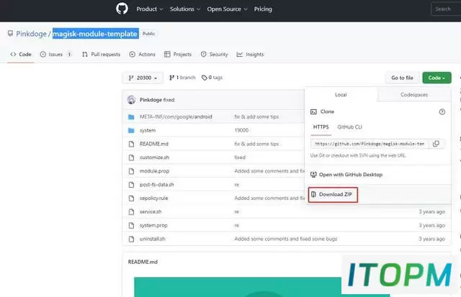The height and width of the screenshot is (297, 461).
Task: Open the service.sh file
Action: (151, 212)
